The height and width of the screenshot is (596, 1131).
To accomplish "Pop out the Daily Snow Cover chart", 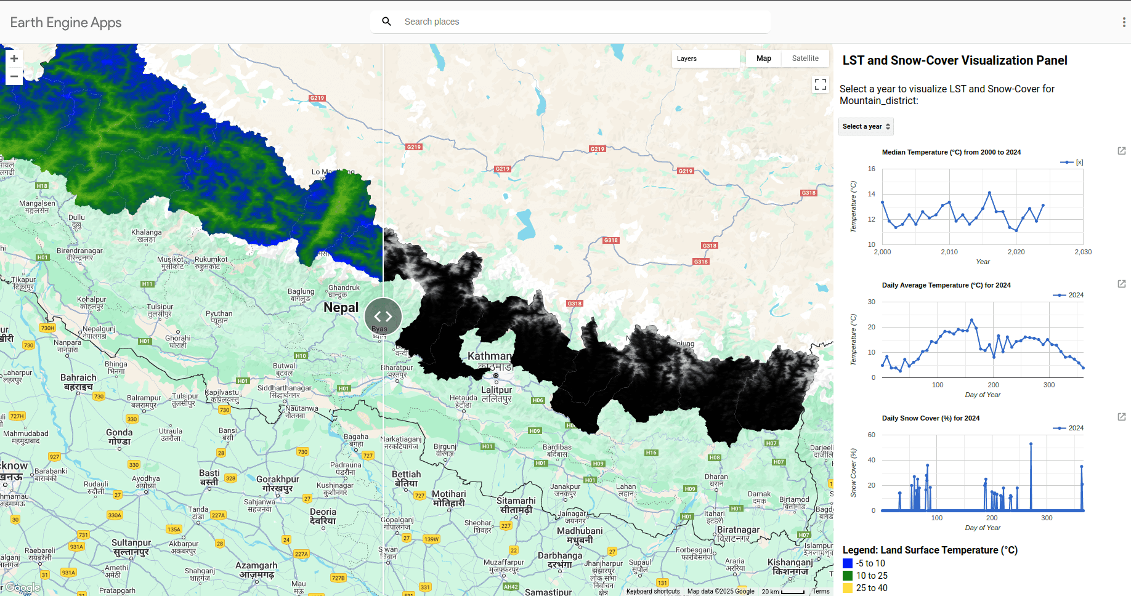I will click(x=1121, y=417).
